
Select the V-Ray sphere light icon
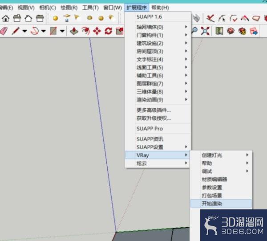point(101,18)
